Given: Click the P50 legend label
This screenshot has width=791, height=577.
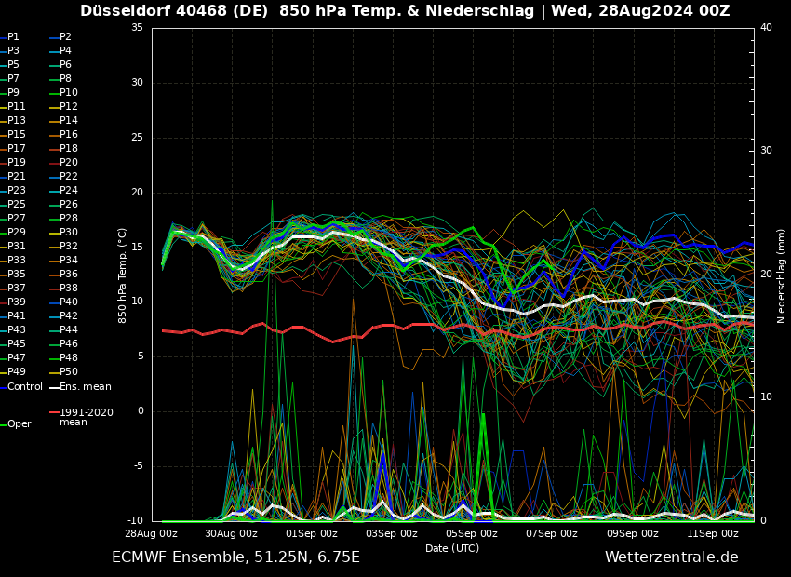Looking at the screenshot, I should pos(69,372).
